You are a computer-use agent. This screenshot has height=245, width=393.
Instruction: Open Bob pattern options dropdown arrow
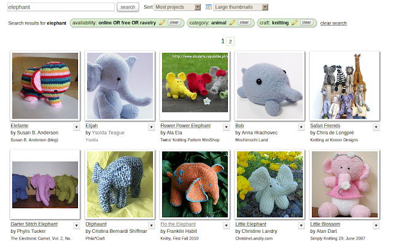pos(302,127)
